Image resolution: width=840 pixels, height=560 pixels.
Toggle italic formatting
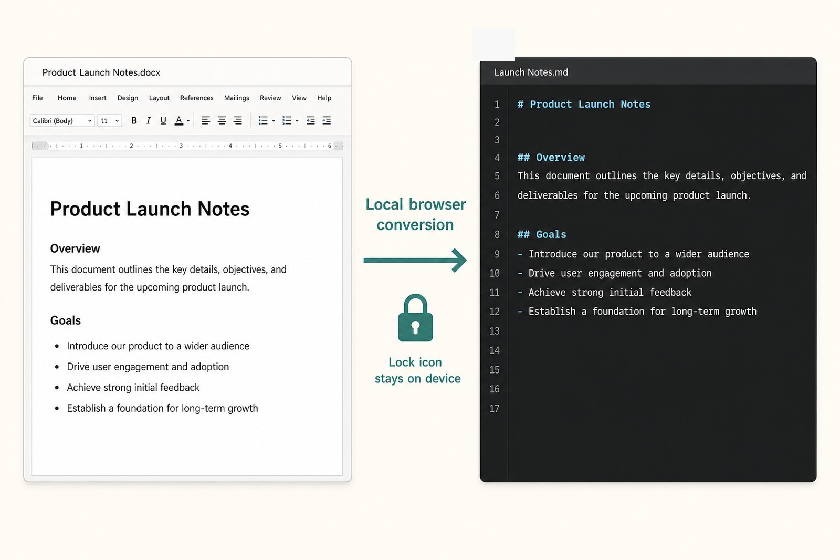tap(149, 120)
